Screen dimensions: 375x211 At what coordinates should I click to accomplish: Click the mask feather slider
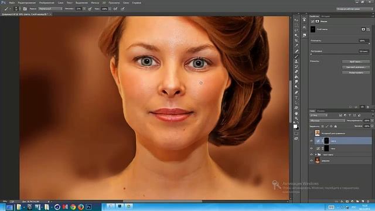340,54
